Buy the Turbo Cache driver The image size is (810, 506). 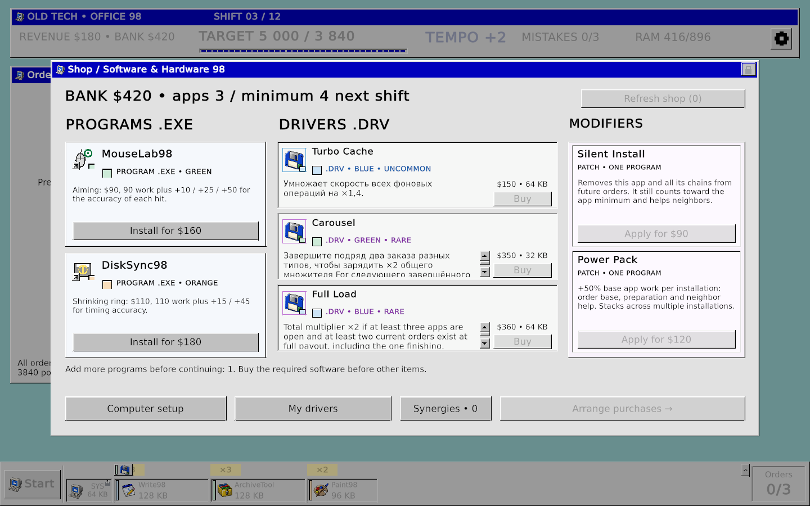tap(523, 199)
